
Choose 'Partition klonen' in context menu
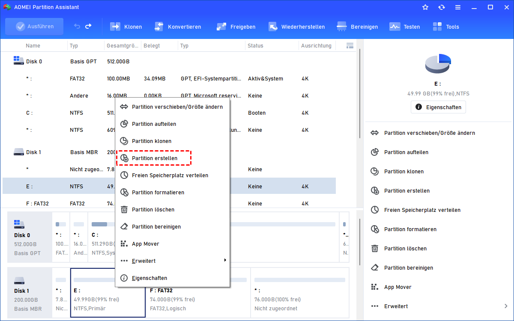[x=172, y=141]
